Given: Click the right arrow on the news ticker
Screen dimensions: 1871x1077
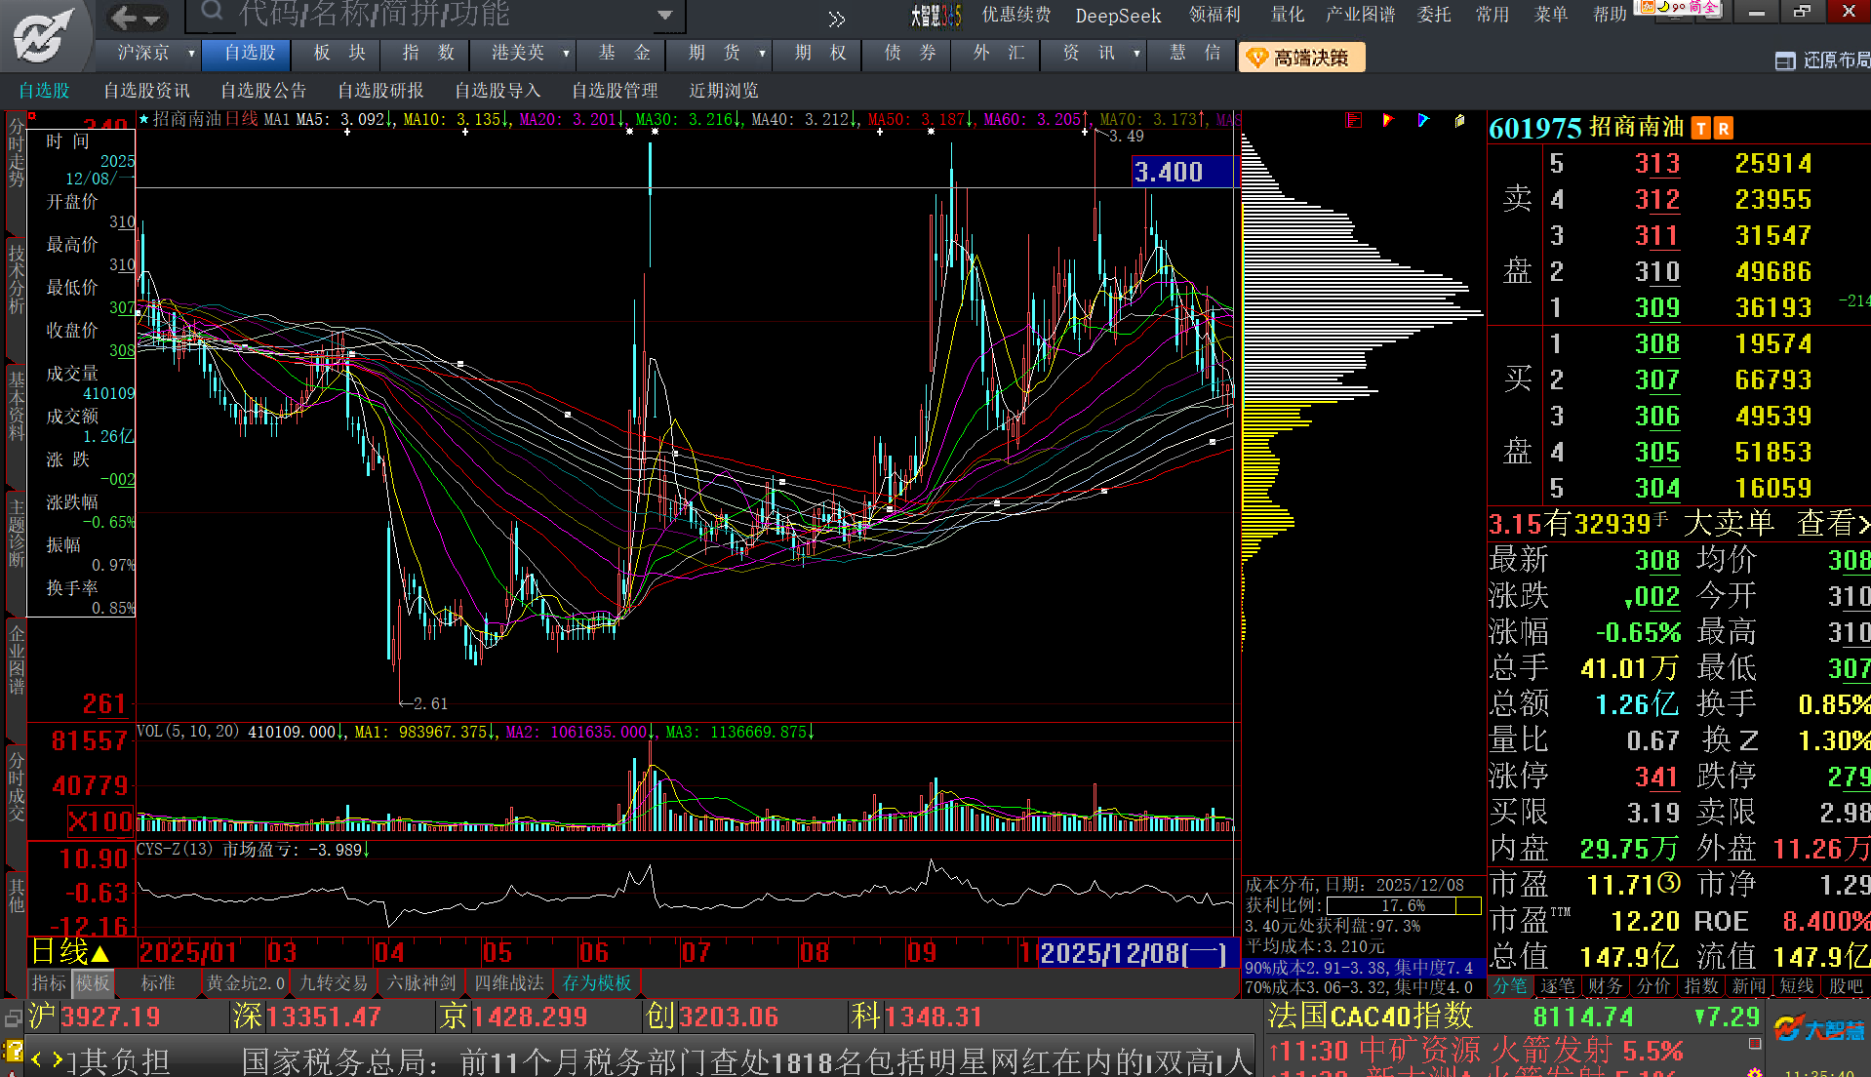Looking at the screenshot, I should [58, 1059].
